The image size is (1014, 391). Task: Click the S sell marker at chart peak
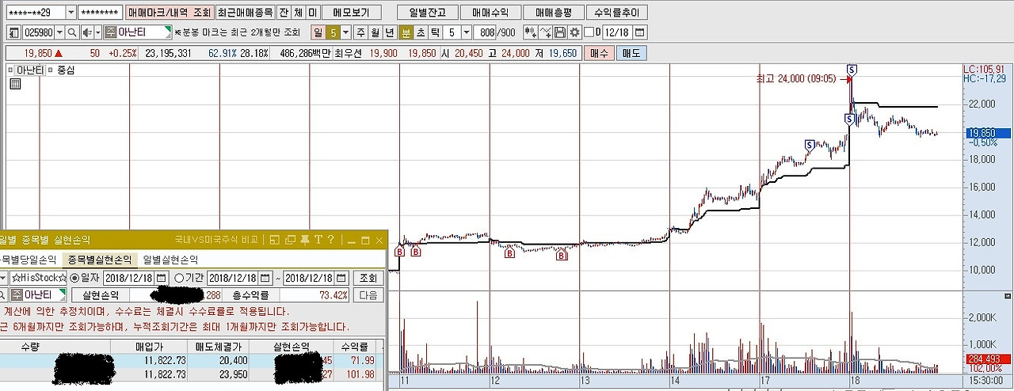coord(851,70)
